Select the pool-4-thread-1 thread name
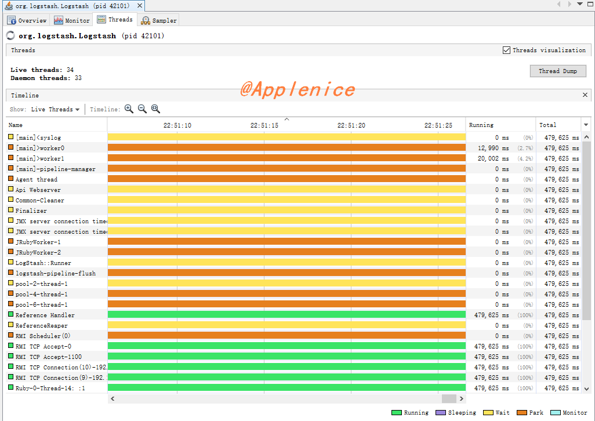Image resolution: width=595 pixels, height=421 pixels. (x=42, y=294)
